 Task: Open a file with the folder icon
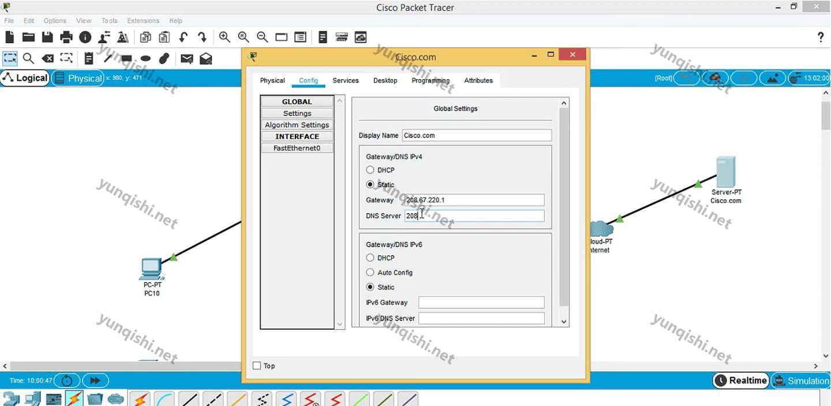28,37
